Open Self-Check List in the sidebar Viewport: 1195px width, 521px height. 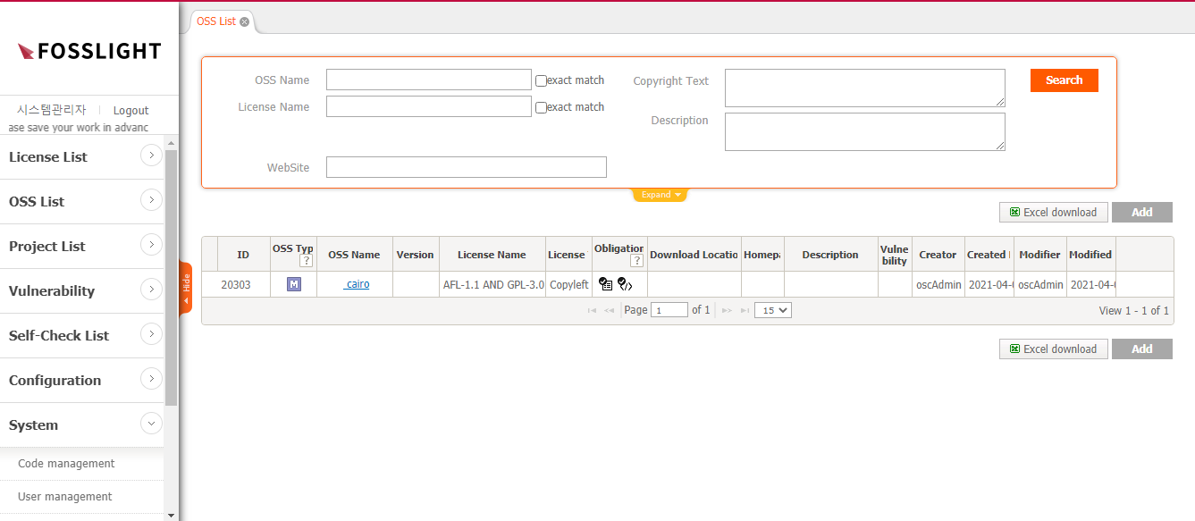click(x=59, y=336)
